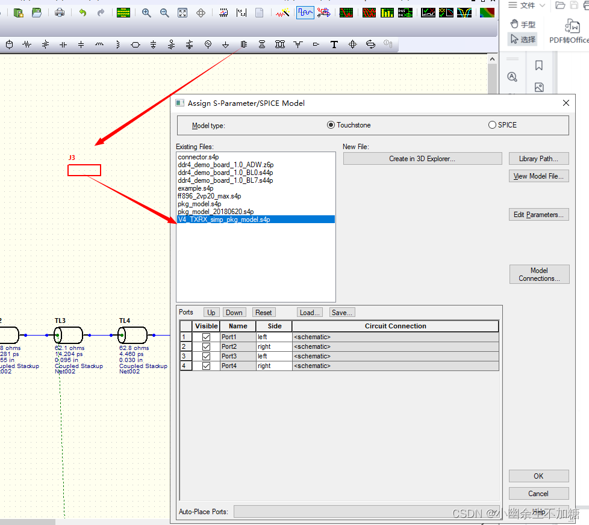
Task: Move port Down in Ports table
Action: coord(234,312)
